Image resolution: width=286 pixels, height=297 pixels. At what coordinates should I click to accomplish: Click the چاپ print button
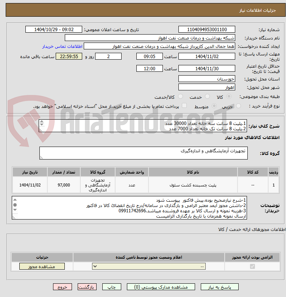point(112,287)
